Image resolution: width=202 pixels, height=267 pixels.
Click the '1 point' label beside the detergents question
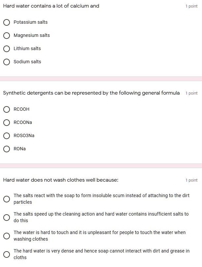coord(191,93)
